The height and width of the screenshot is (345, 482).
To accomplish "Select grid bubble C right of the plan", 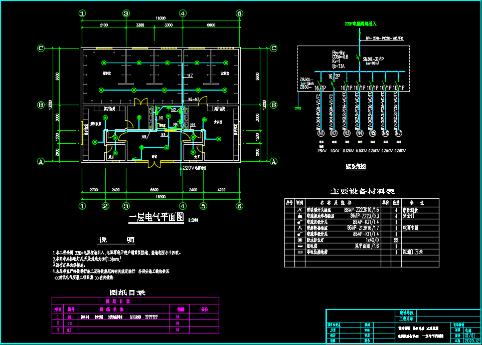I will (273, 48).
